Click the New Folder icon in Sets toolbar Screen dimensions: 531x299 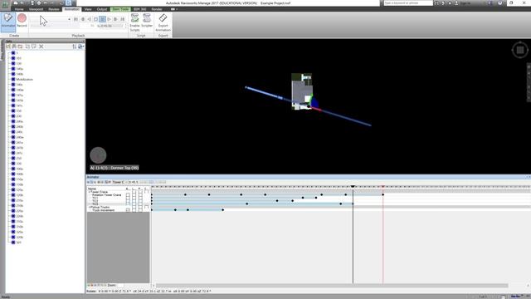pyautogui.click(x=20, y=47)
